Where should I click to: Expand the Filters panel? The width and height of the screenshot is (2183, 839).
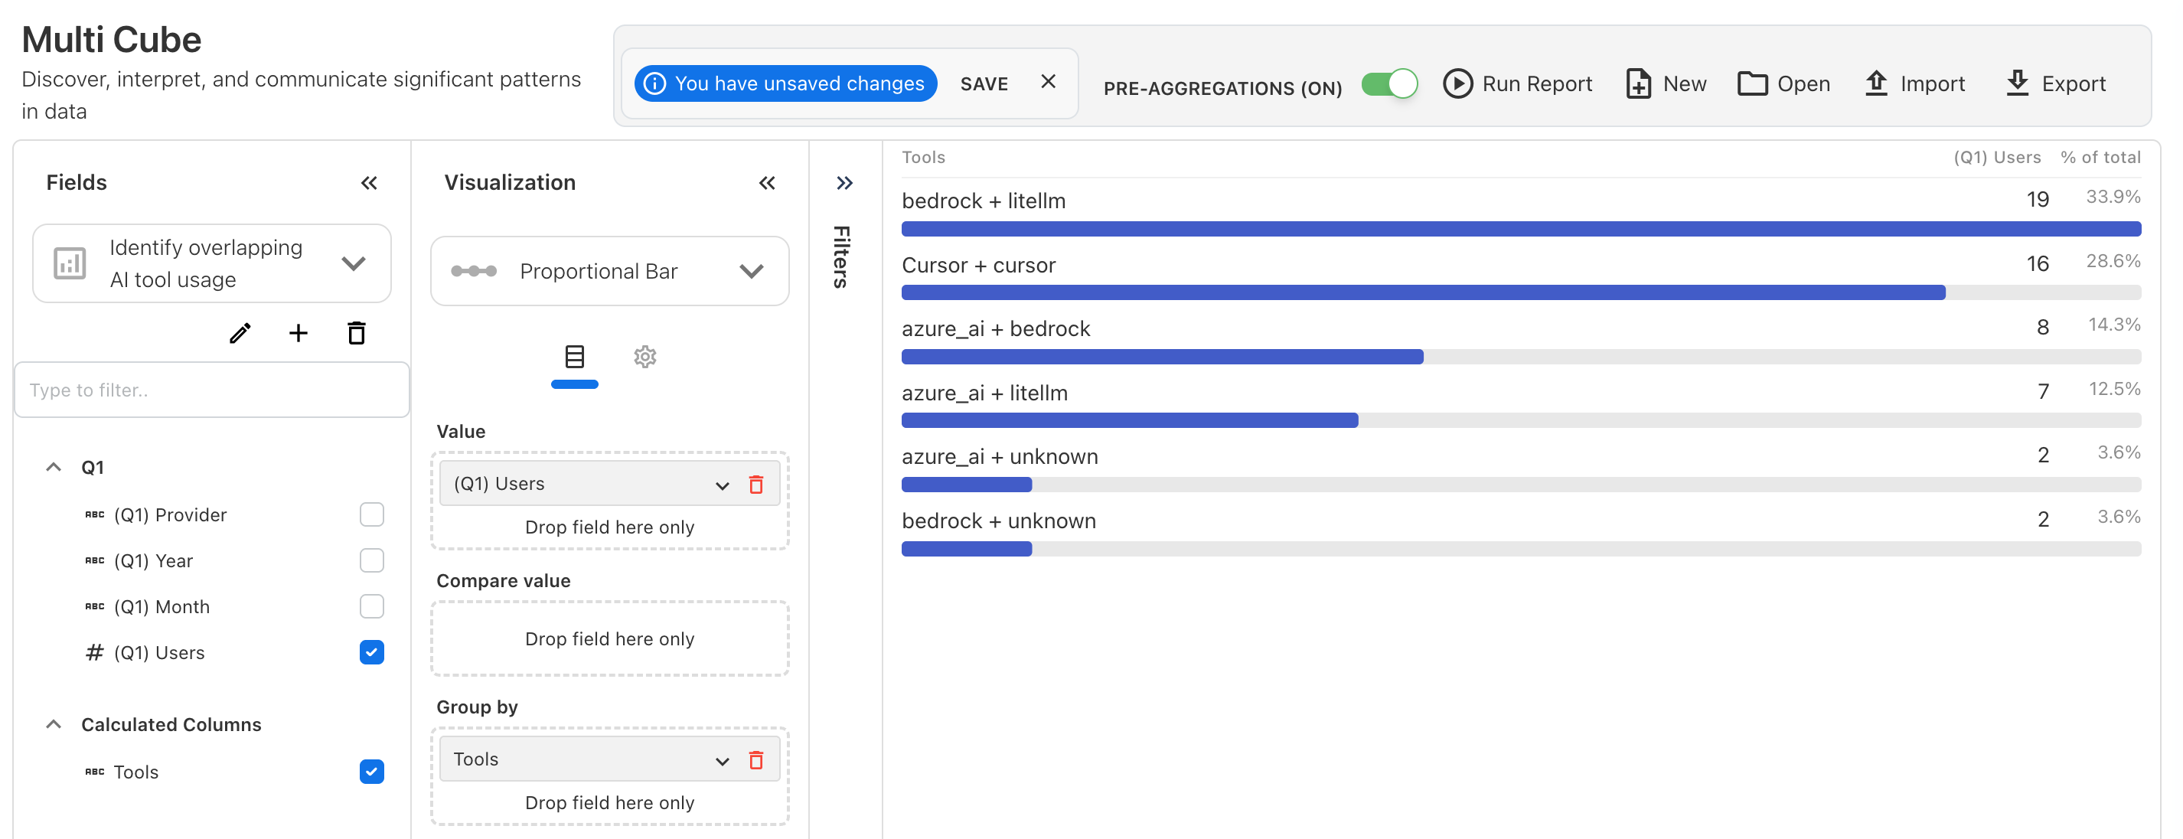845,183
